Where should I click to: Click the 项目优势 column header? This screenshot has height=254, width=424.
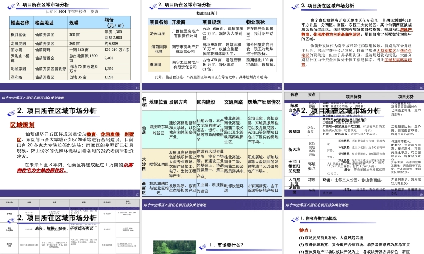pyautogui.click(x=354, y=97)
